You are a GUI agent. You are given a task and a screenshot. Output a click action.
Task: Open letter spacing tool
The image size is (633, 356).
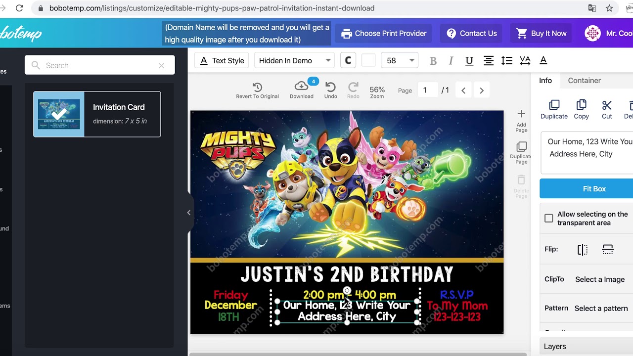pos(525,60)
